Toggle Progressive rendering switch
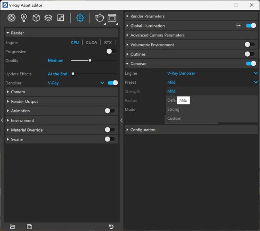260x231 pixels. point(112,51)
